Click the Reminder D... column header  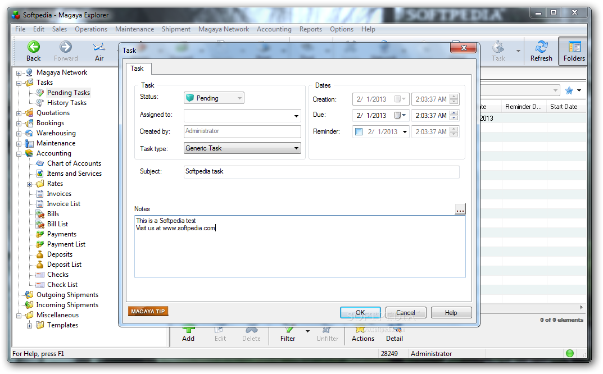coord(523,107)
